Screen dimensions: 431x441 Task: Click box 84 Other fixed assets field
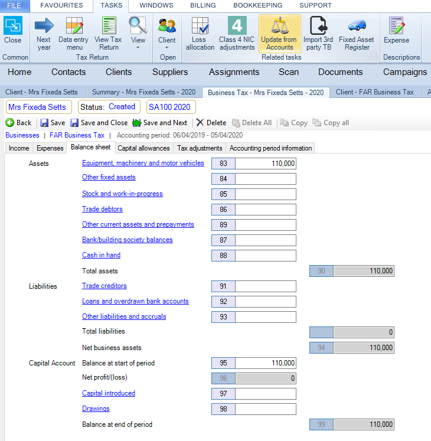coord(266,179)
